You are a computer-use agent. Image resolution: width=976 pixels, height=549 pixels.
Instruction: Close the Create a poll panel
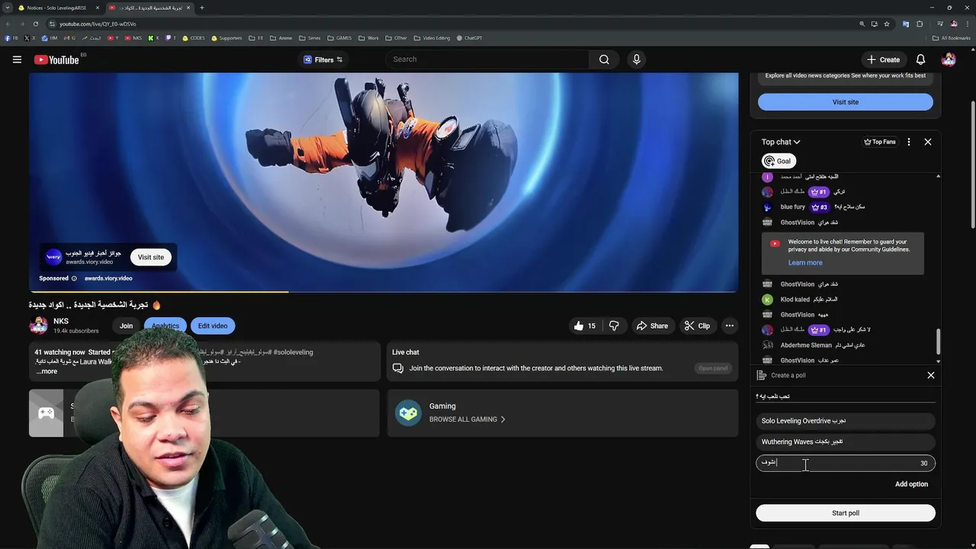click(x=931, y=375)
